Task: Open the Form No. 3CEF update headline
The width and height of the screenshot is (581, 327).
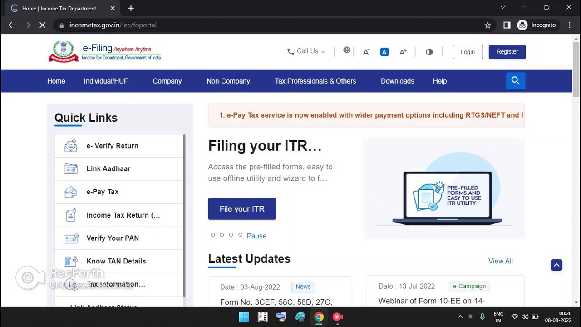Action: click(276, 302)
